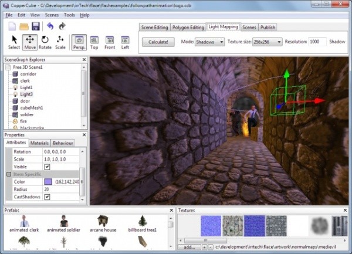Open the Texture size dropdown
This screenshot has height=254, width=352.
tap(267, 42)
